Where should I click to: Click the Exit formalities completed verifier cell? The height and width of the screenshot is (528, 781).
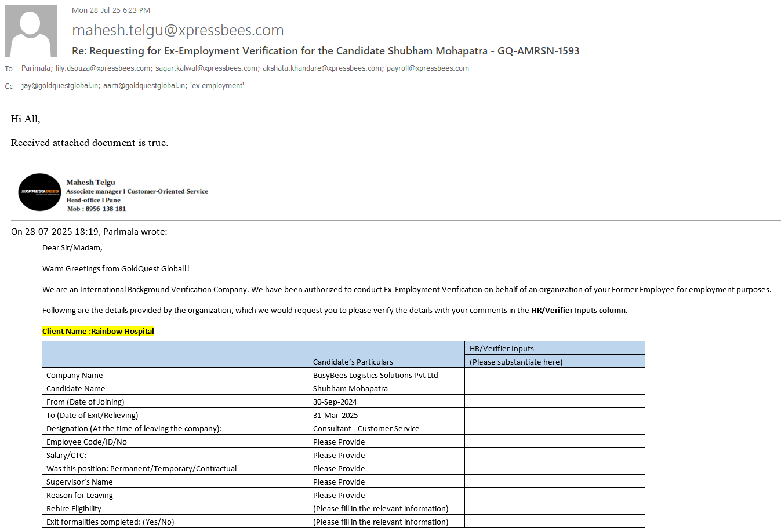click(554, 522)
